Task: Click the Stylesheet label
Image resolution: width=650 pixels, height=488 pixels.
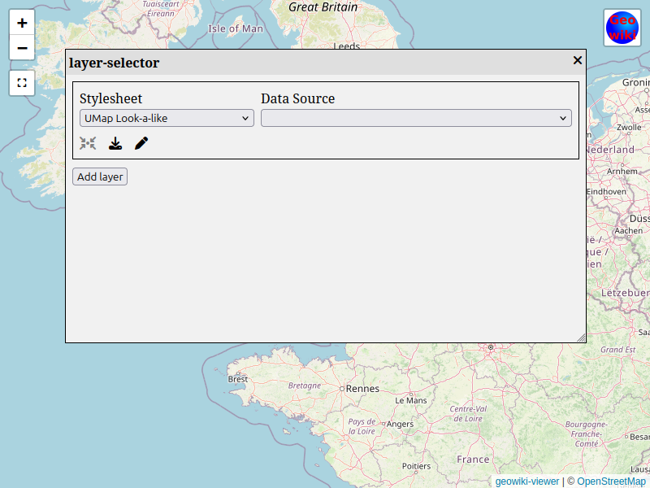Action: (x=110, y=99)
